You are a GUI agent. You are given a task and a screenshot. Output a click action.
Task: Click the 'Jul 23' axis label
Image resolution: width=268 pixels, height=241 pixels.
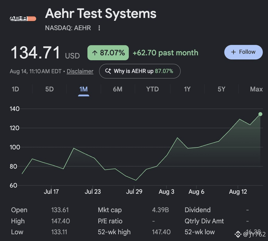[93, 192]
